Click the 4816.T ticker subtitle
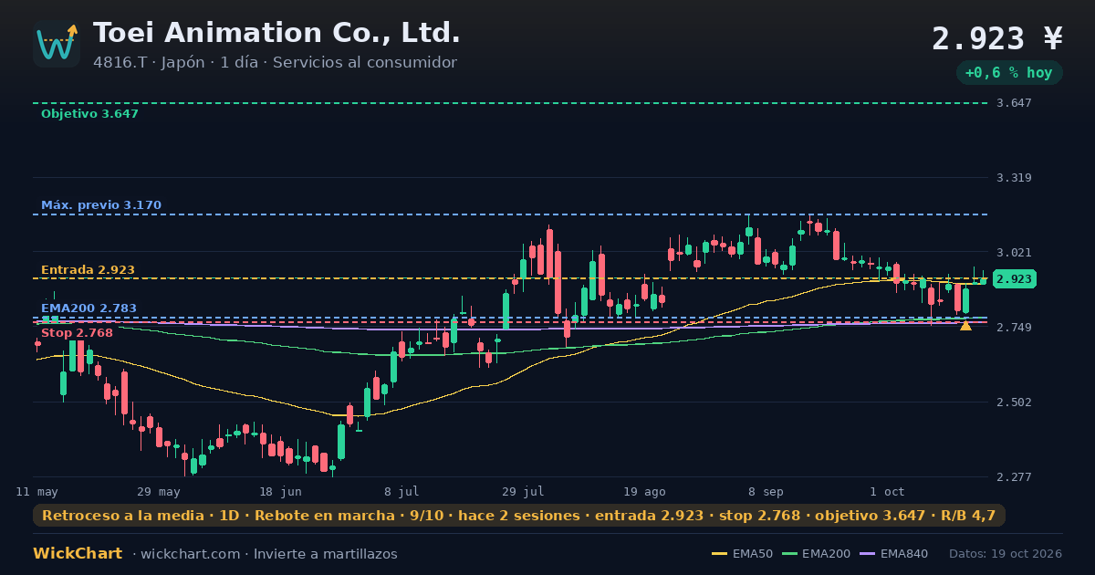This screenshot has width=1095, height=575. coord(275,63)
